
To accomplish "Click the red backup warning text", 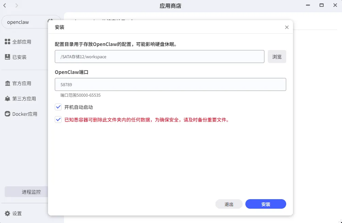I will coord(147,120).
